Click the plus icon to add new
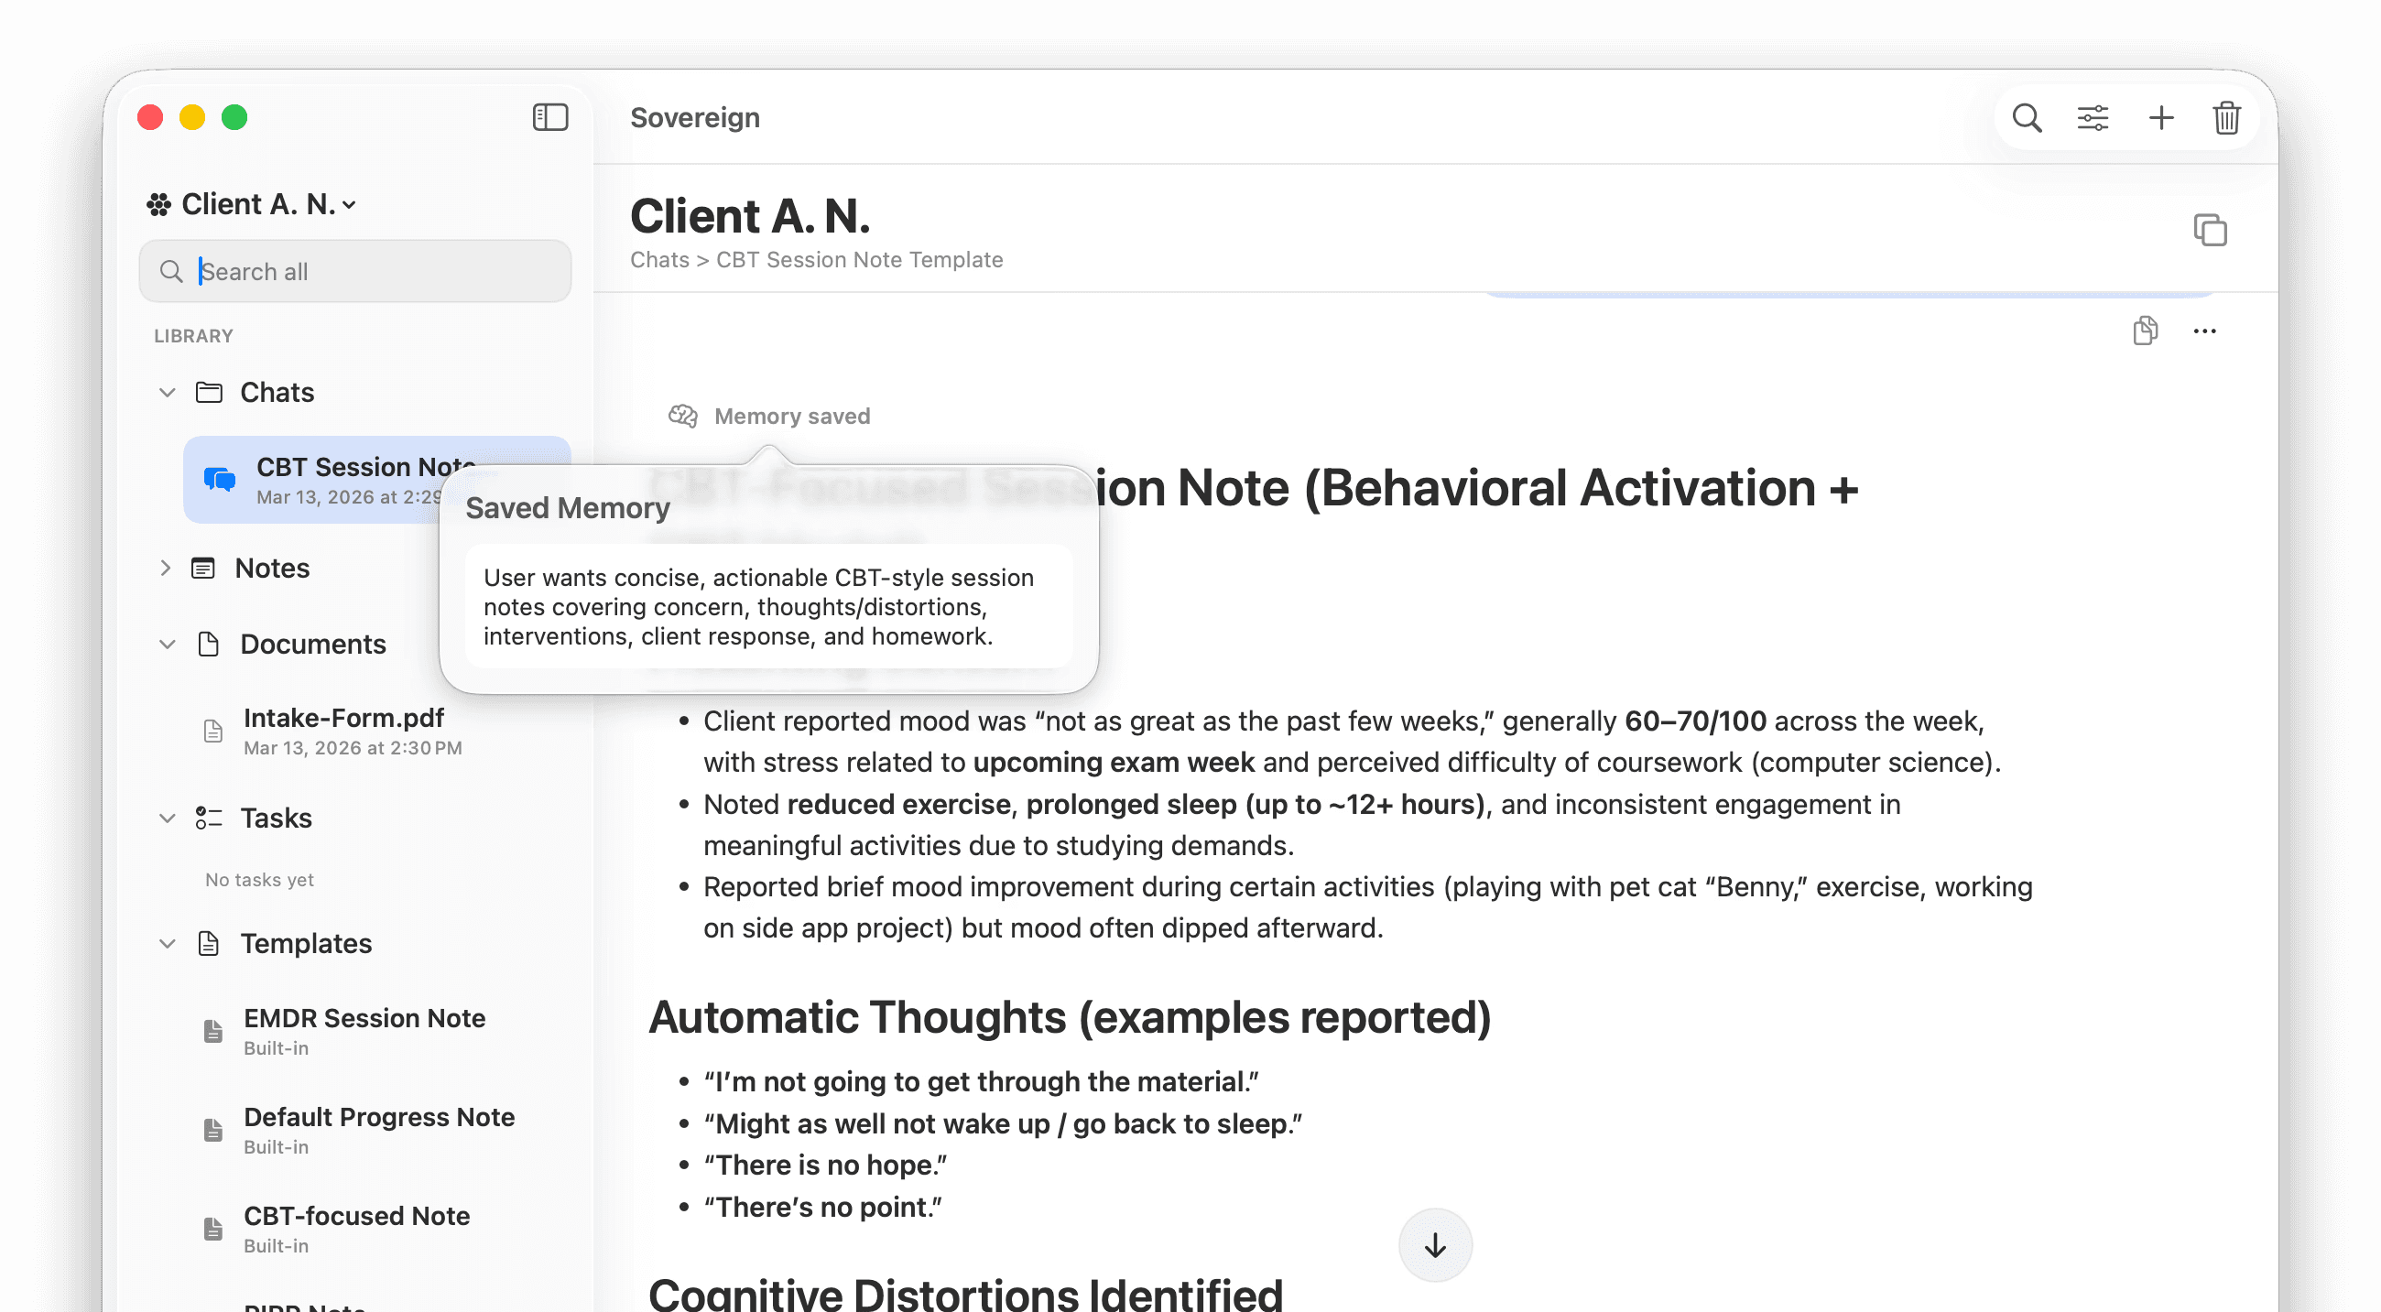This screenshot has width=2381, height=1312. click(2161, 118)
